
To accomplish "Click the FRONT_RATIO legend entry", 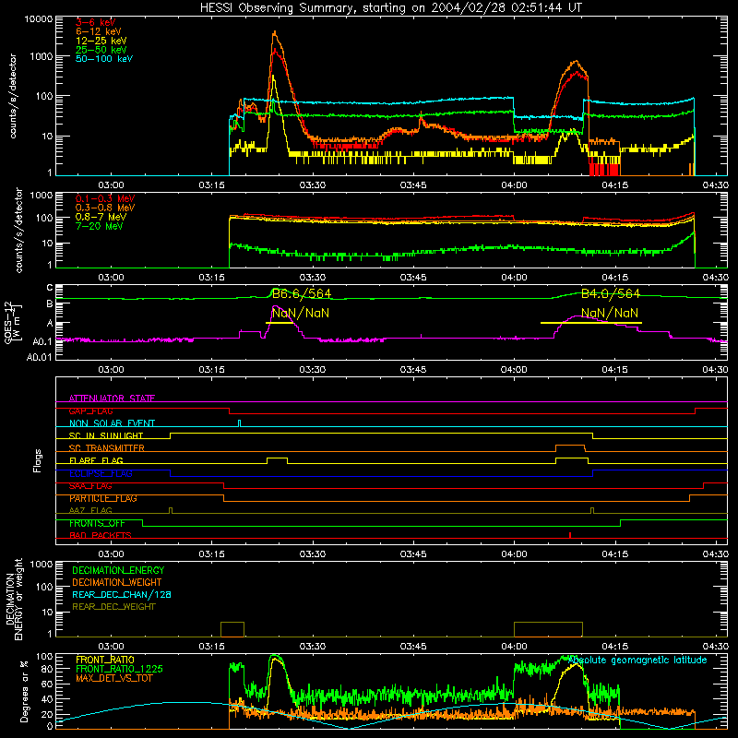I will [x=105, y=660].
